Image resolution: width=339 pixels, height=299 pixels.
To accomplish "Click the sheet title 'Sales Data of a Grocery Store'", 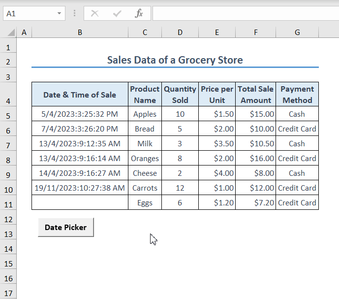I will click(x=175, y=60).
